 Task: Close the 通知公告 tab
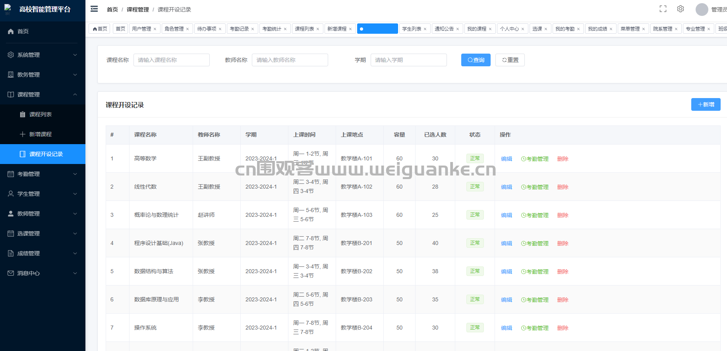click(458, 29)
